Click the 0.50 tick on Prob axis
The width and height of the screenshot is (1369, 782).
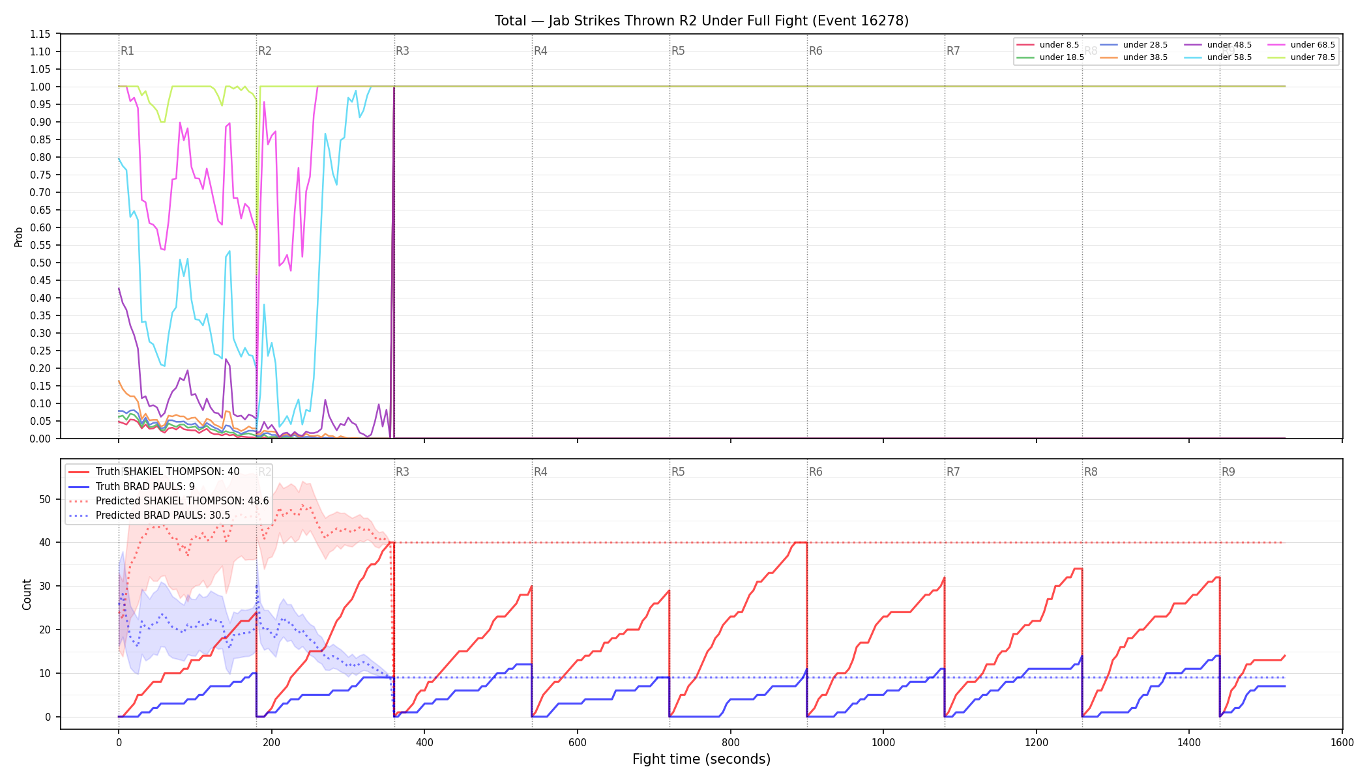click(40, 263)
